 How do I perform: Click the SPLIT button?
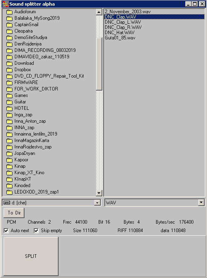point(31,256)
